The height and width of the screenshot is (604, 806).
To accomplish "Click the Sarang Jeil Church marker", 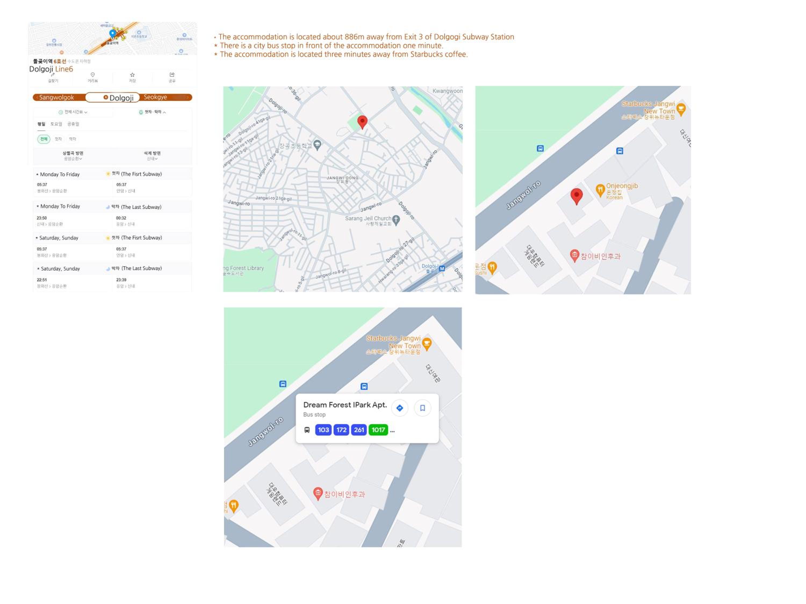I will click(396, 220).
